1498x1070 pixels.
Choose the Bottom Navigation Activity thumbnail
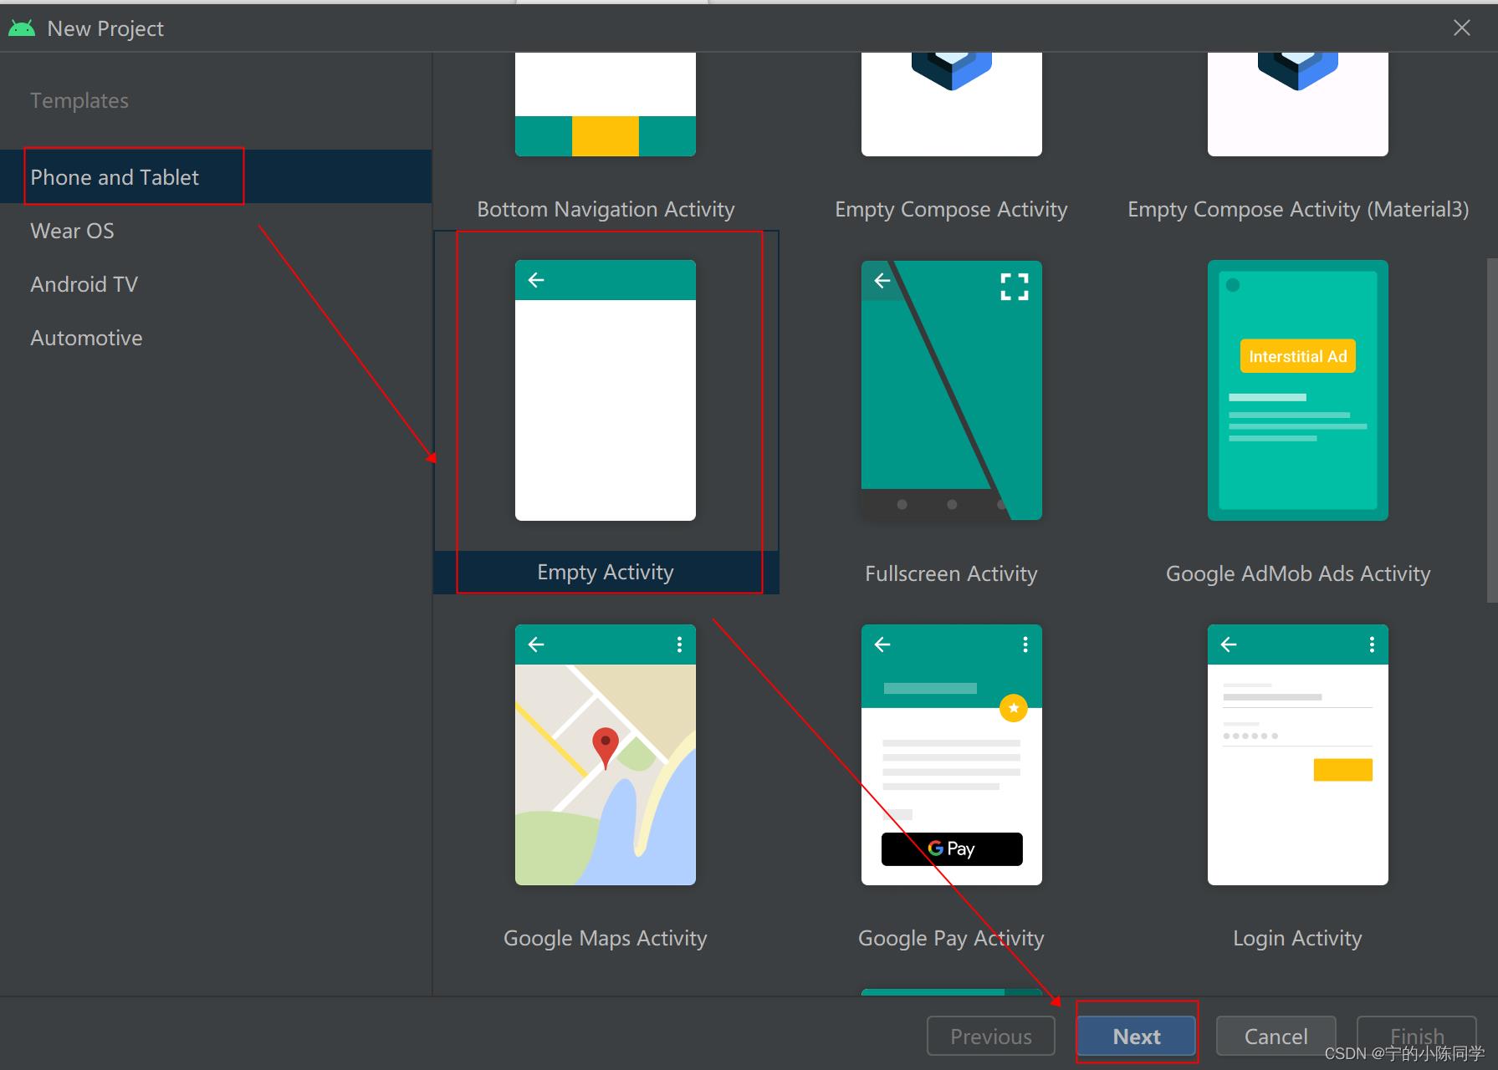[x=606, y=104]
